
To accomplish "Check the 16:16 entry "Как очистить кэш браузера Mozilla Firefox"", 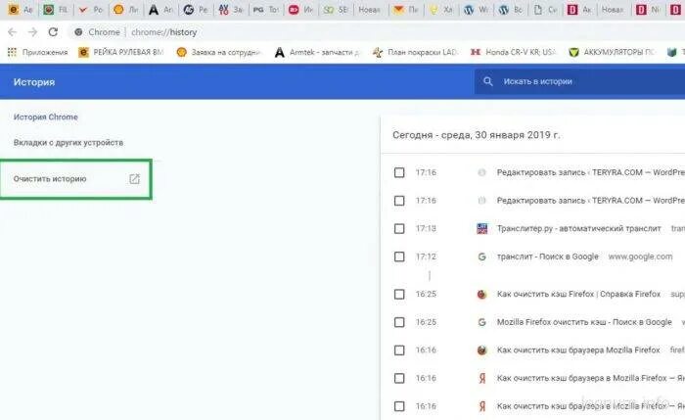I will tap(399, 350).
